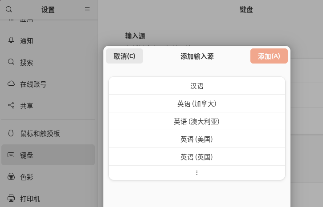Click the color icon for 色彩
Screen dimensions: 323x207
click(11, 177)
